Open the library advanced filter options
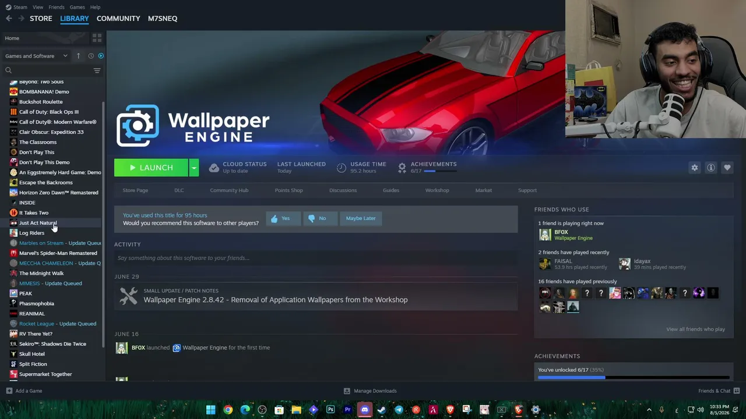This screenshot has height=419, width=746. [x=97, y=70]
